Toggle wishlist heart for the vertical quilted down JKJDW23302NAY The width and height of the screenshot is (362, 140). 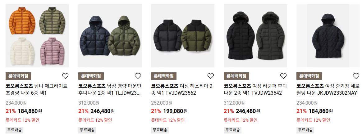[x=356, y=76]
